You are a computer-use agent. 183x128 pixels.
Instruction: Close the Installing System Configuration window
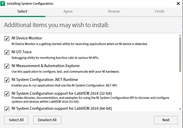coord(178,4)
